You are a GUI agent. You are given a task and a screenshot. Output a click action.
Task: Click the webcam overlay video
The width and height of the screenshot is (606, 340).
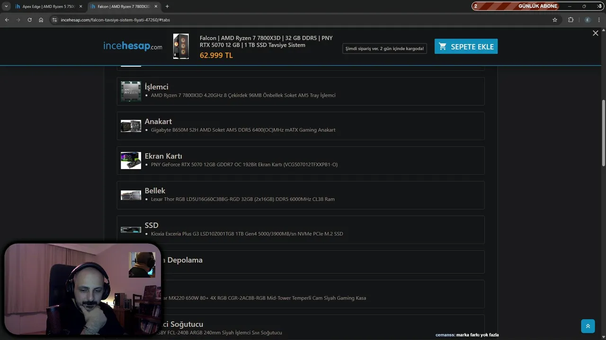[83, 289]
